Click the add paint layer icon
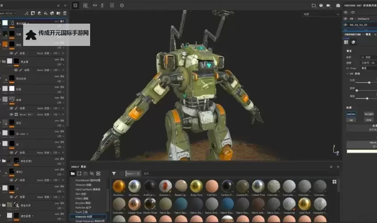This screenshot has height=223, width=377. coord(39,13)
